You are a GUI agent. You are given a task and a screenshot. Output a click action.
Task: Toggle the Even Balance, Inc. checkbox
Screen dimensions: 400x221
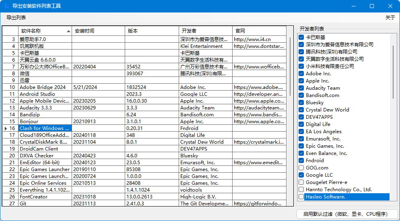click(x=301, y=153)
